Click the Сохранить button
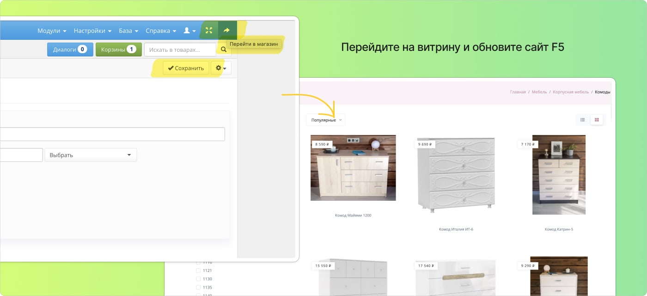The width and height of the screenshot is (647, 296). point(186,68)
